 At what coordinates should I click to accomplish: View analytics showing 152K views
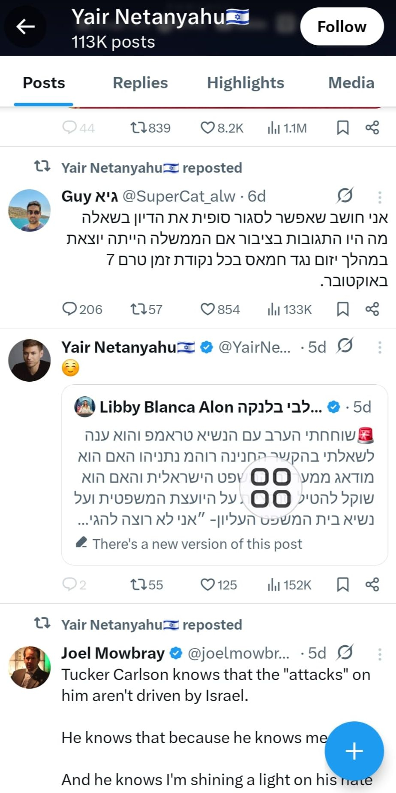289,584
